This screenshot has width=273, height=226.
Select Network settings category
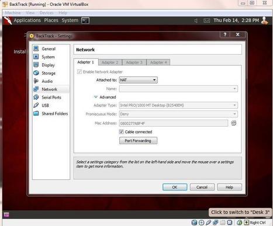pyautogui.click(x=51, y=89)
